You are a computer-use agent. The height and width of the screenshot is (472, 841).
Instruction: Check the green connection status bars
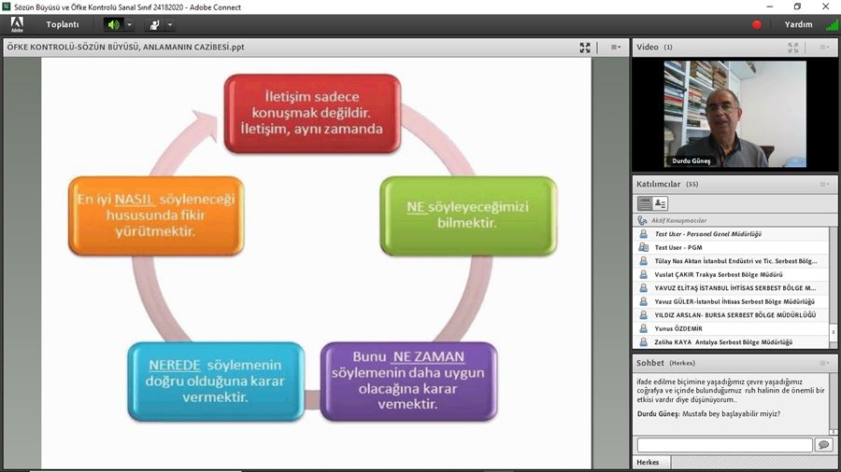click(x=832, y=24)
